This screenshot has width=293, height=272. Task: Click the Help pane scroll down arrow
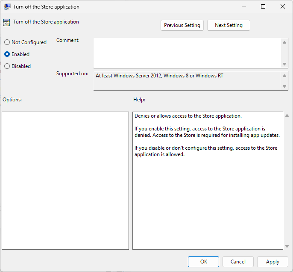point(287,246)
